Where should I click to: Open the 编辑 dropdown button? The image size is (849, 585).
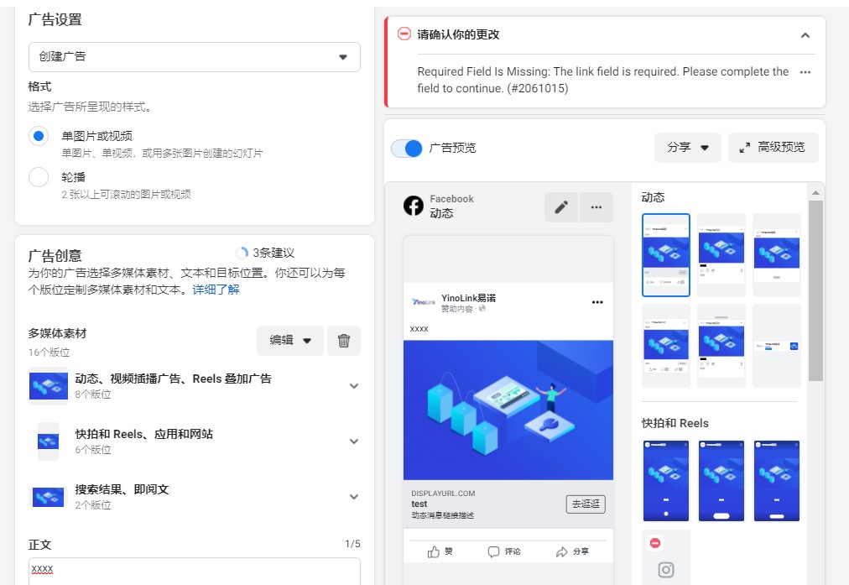click(290, 341)
